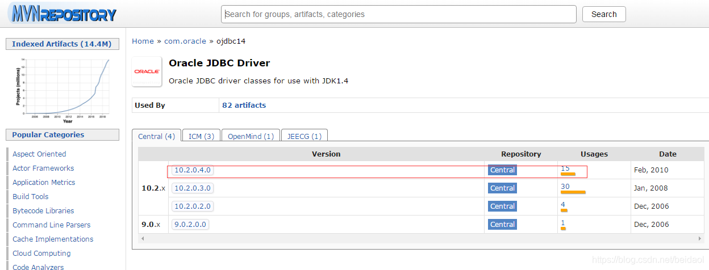The width and height of the screenshot is (709, 270).
Task: Switch to the OpenMind (1) tab
Action: click(x=251, y=136)
